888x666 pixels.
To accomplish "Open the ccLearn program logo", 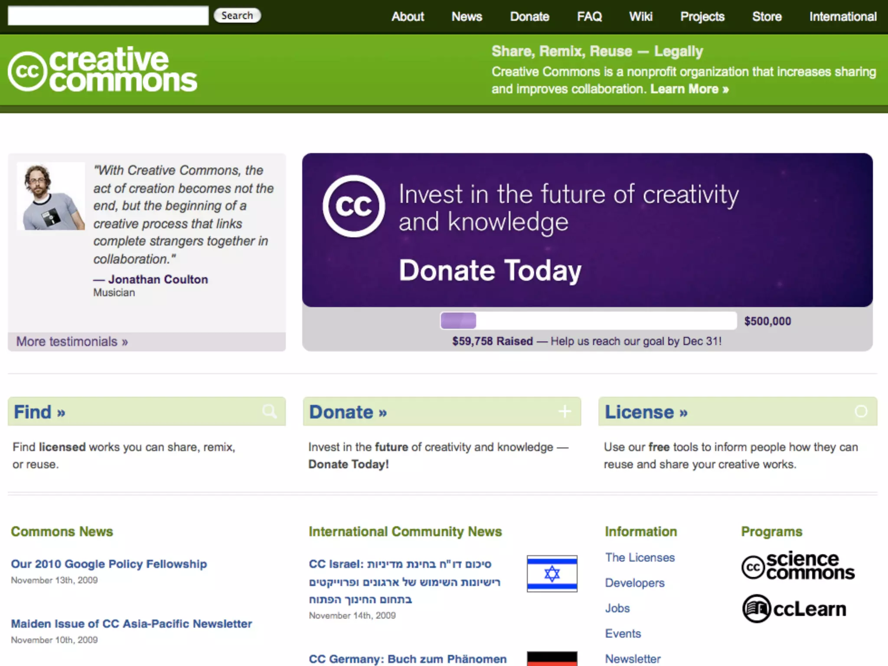I will pos(794,609).
